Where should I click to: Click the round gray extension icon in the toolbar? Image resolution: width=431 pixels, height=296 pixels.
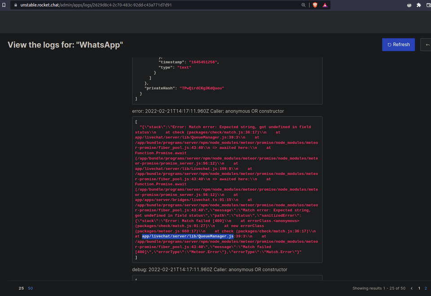click(409, 5)
